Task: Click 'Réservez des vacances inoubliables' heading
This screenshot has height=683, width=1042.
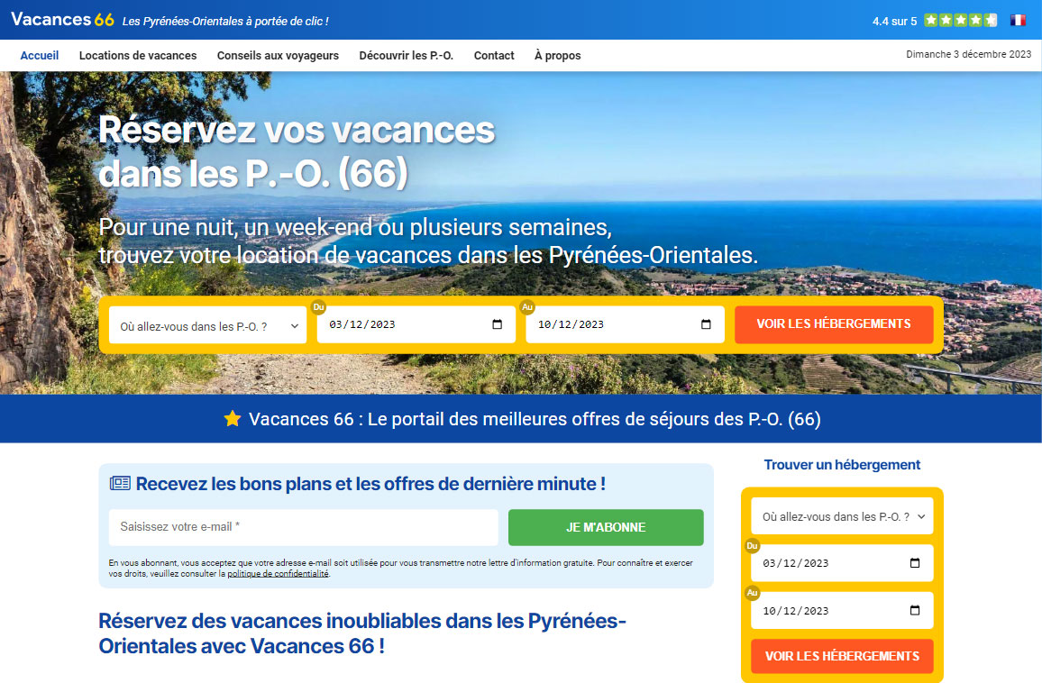Action: point(362,633)
